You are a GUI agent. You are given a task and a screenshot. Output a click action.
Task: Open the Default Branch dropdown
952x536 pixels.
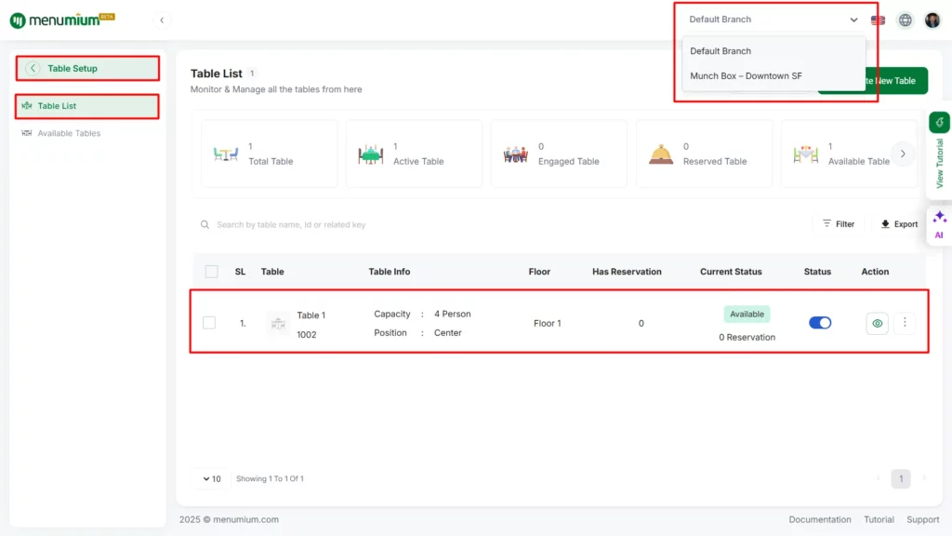point(773,20)
